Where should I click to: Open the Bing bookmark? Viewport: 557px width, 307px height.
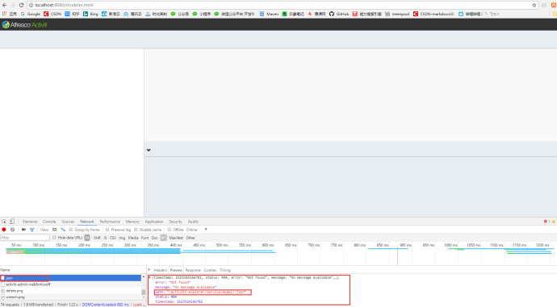coord(90,14)
